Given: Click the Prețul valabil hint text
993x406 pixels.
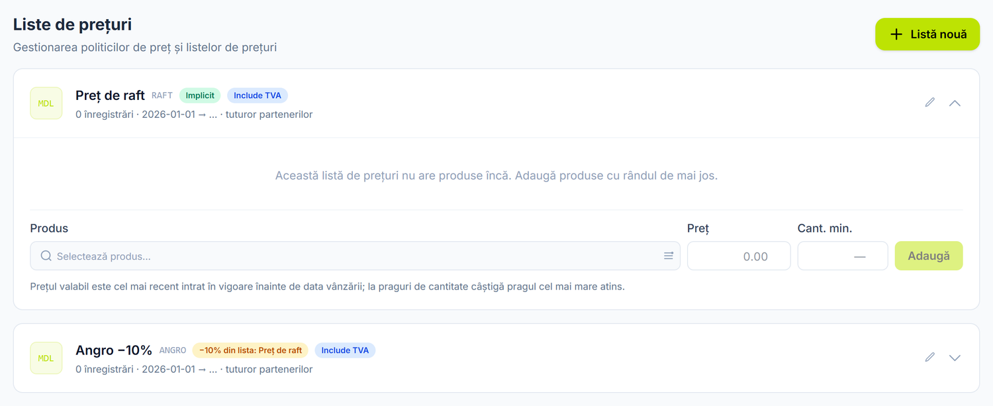Looking at the screenshot, I should point(328,287).
